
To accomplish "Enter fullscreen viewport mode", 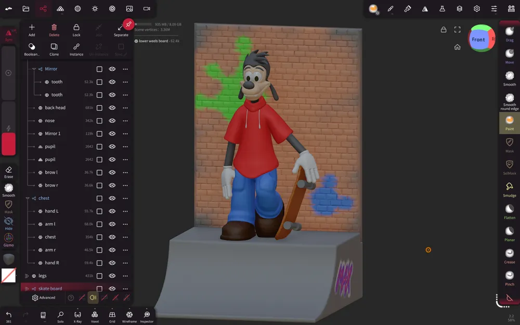I will (x=457, y=30).
